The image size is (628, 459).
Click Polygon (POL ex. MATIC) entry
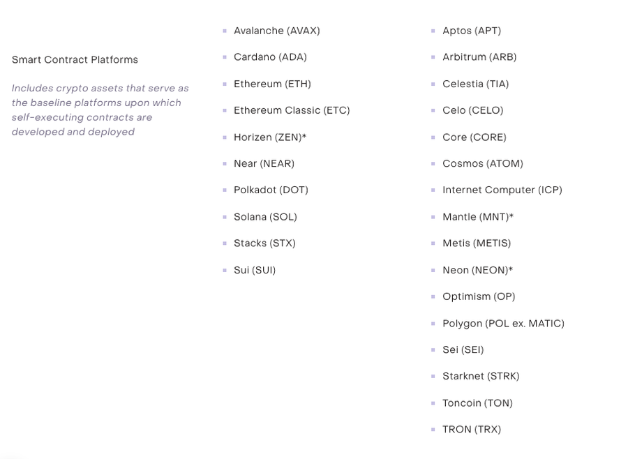[x=503, y=324]
